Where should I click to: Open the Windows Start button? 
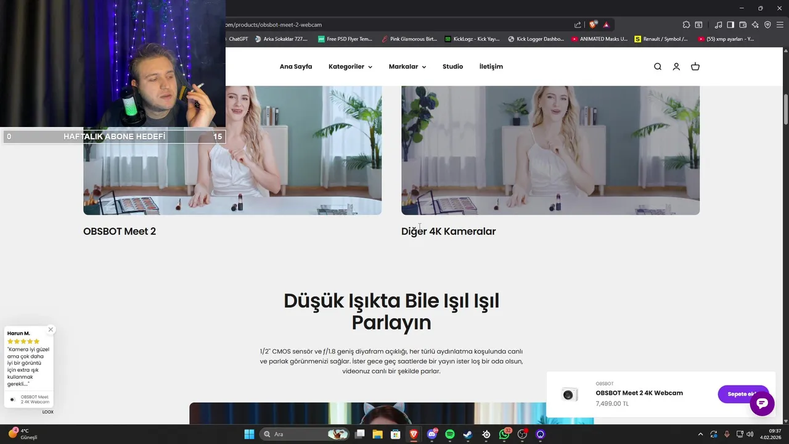coord(250,434)
